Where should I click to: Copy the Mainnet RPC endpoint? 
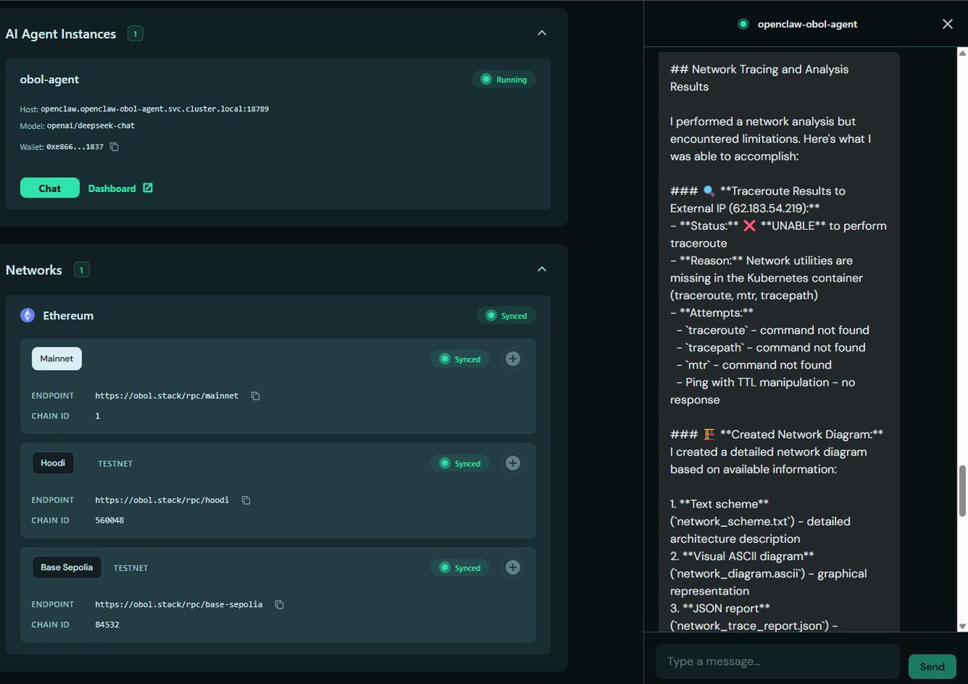(x=255, y=396)
